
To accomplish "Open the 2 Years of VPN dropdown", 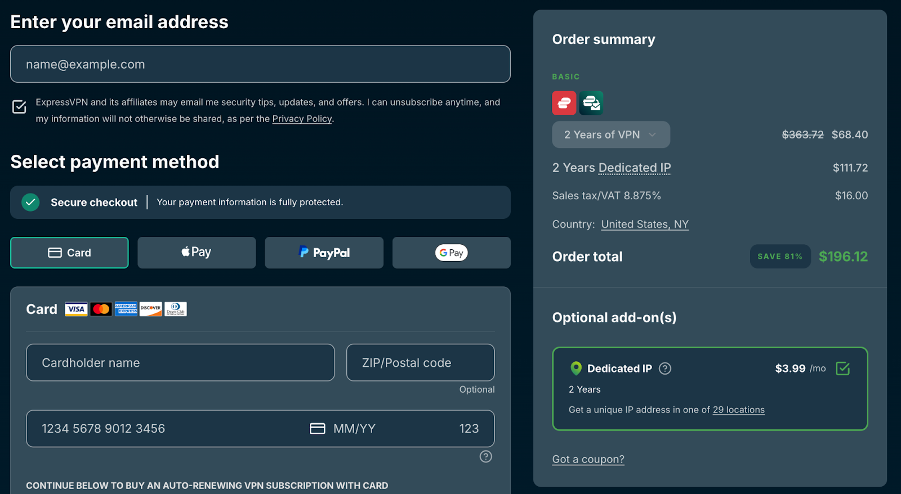I will tap(611, 135).
